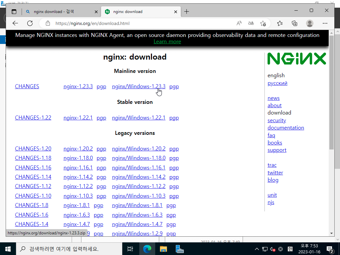Open CHANGES-1.14 link
The image size is (340, 255).
click(33, 177)
